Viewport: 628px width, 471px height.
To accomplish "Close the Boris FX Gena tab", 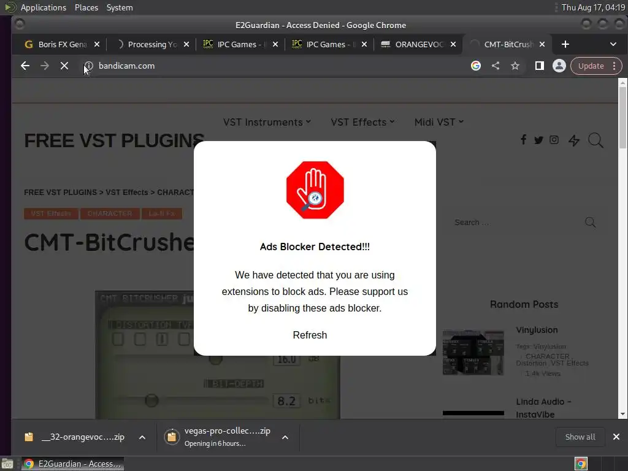I will [96, 44].
